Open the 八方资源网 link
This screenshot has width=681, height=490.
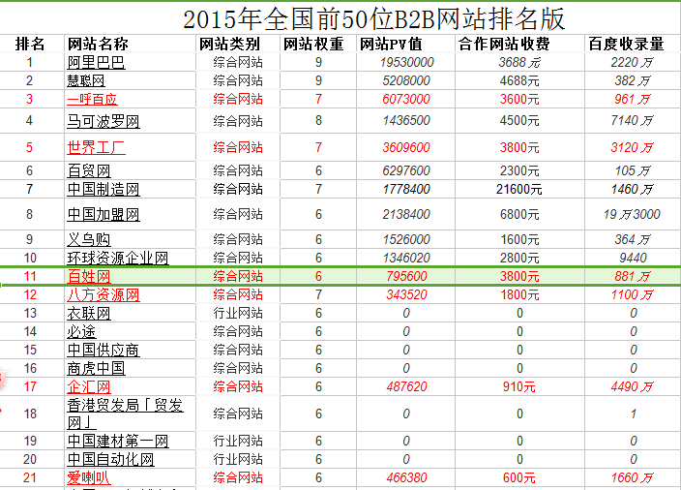pos(104,294)
